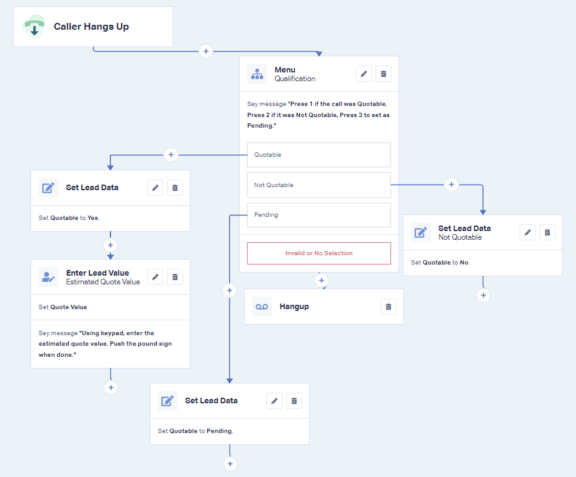Screen dimensions: 576x477
Task: Add a step below Enter Lead Value
Action: point(111,388)
